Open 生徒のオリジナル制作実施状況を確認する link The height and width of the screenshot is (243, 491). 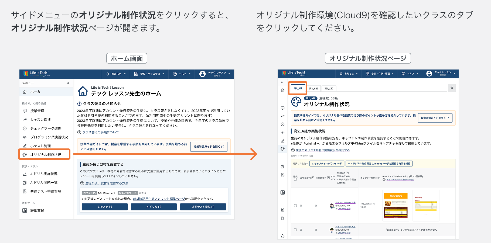tap(323, 150)
